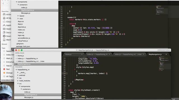Expand the node_modules folder
The image size is (179, 100).
click(x=18, y=81)
